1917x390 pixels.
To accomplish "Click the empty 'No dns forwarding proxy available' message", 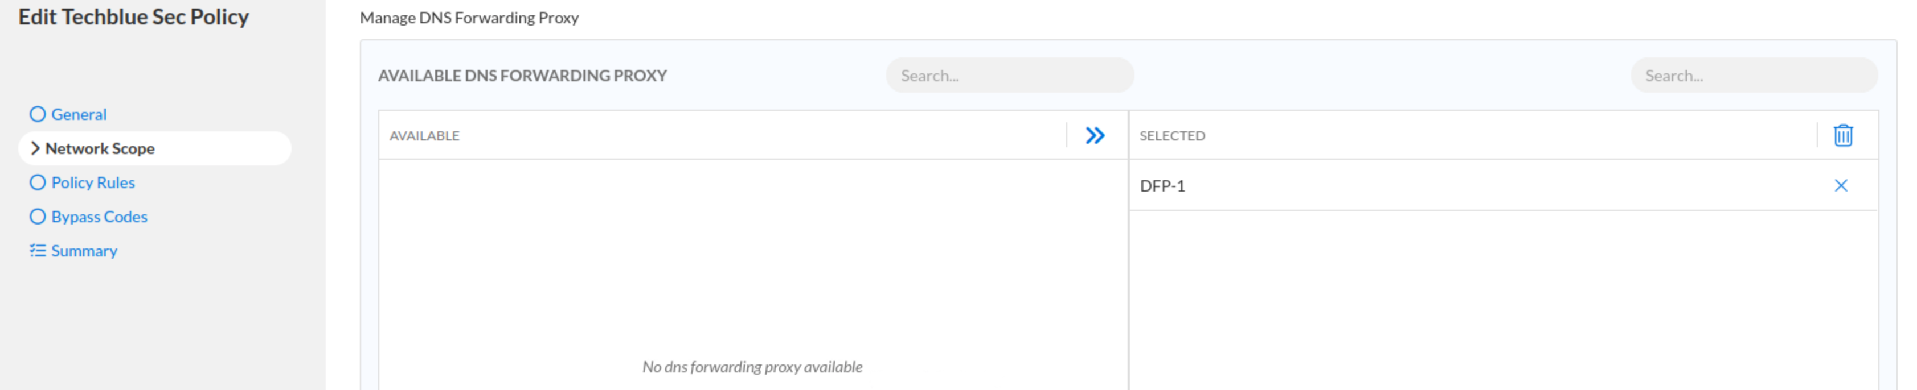I will (752, 367).
